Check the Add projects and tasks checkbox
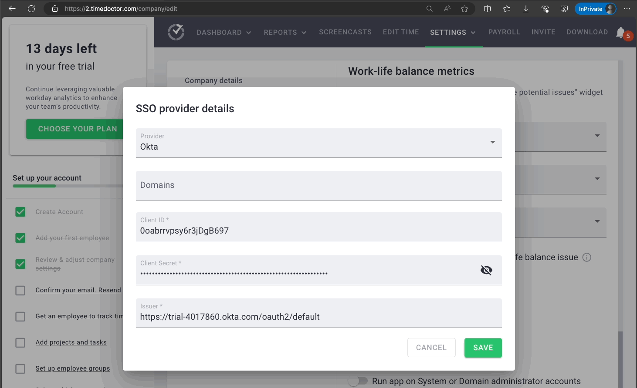Image resolution: width=637 pixels, height=388 pixels. point(20,342)
